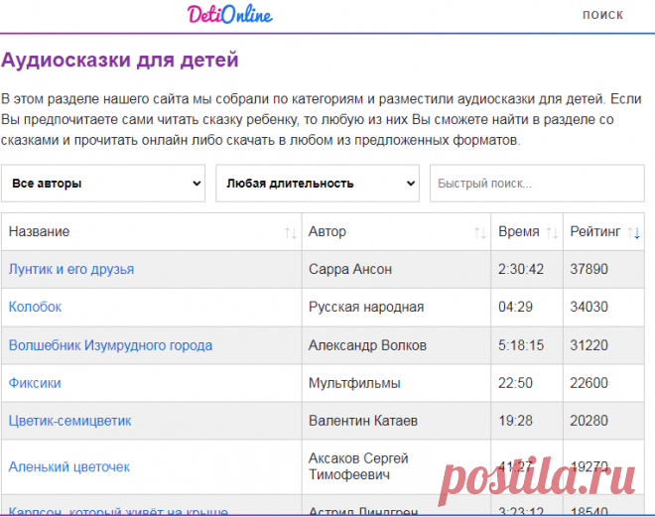The width and height of the screenshot is (655, 517).
Task: Sort table by Автор column arrows
Action: (480, 232)
